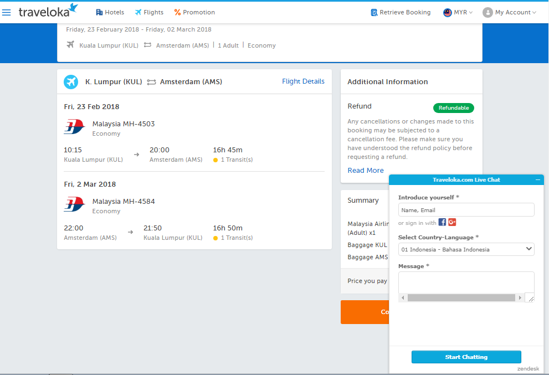549x375 pixels.
Task: Open Read More refund link
Action: tap(366, 171)
